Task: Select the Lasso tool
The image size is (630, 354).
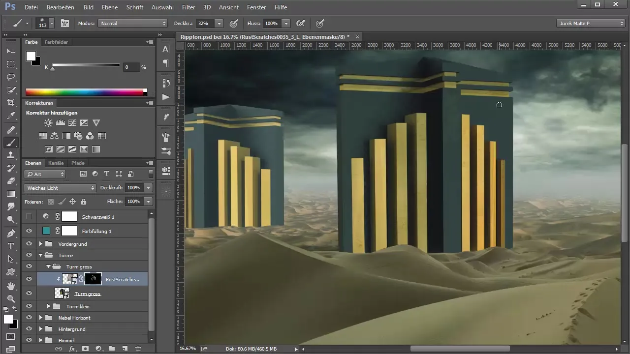Action: pyautogui.click(x=11, y=77)
